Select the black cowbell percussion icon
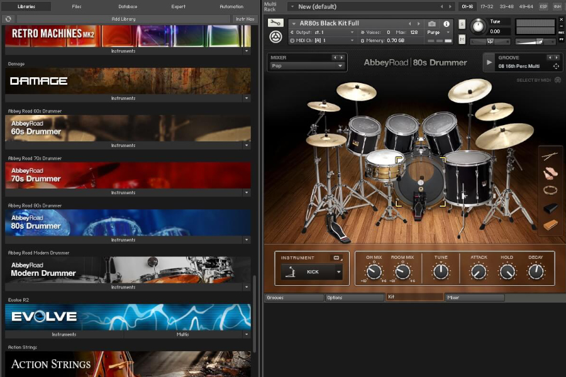This screenshot has width=566, height=377. (550, 209)
